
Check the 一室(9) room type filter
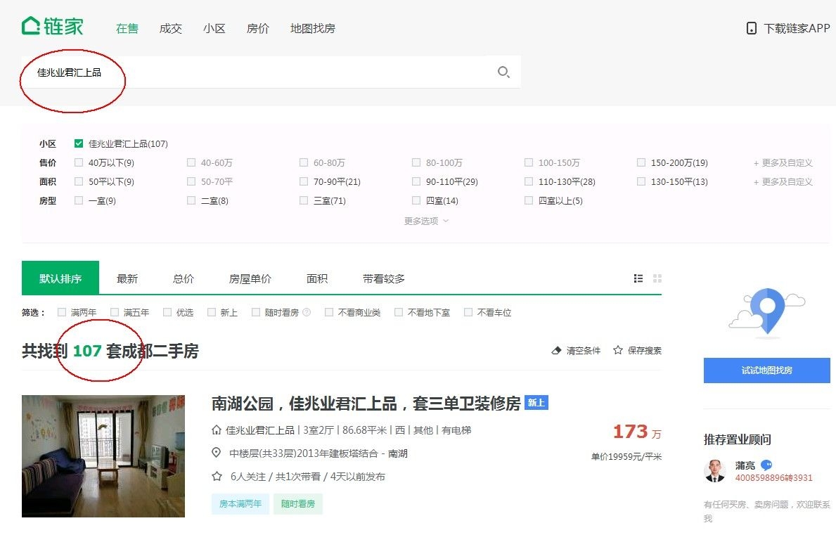click(x=79, y=200)
